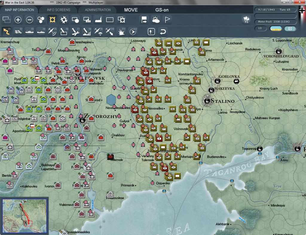Select the F11 explosion mode icon
The image size is (306, 235).
(121, 32)
